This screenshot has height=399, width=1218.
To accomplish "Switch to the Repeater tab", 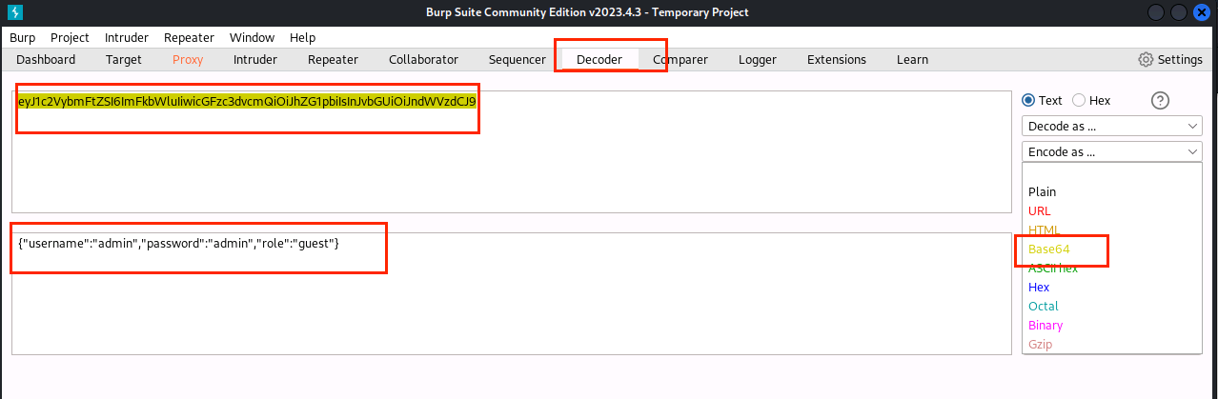I will [333, 59].
